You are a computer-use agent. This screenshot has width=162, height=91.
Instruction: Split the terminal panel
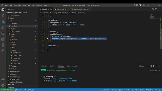pyautogui.click(x=151, y=66)
